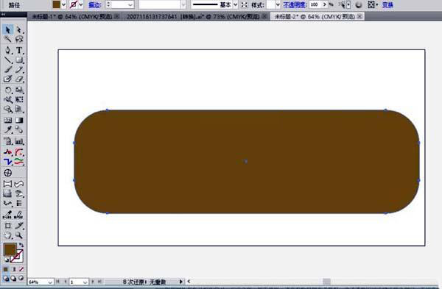
Task: Select the crosshair target tool
Action: 7,173
